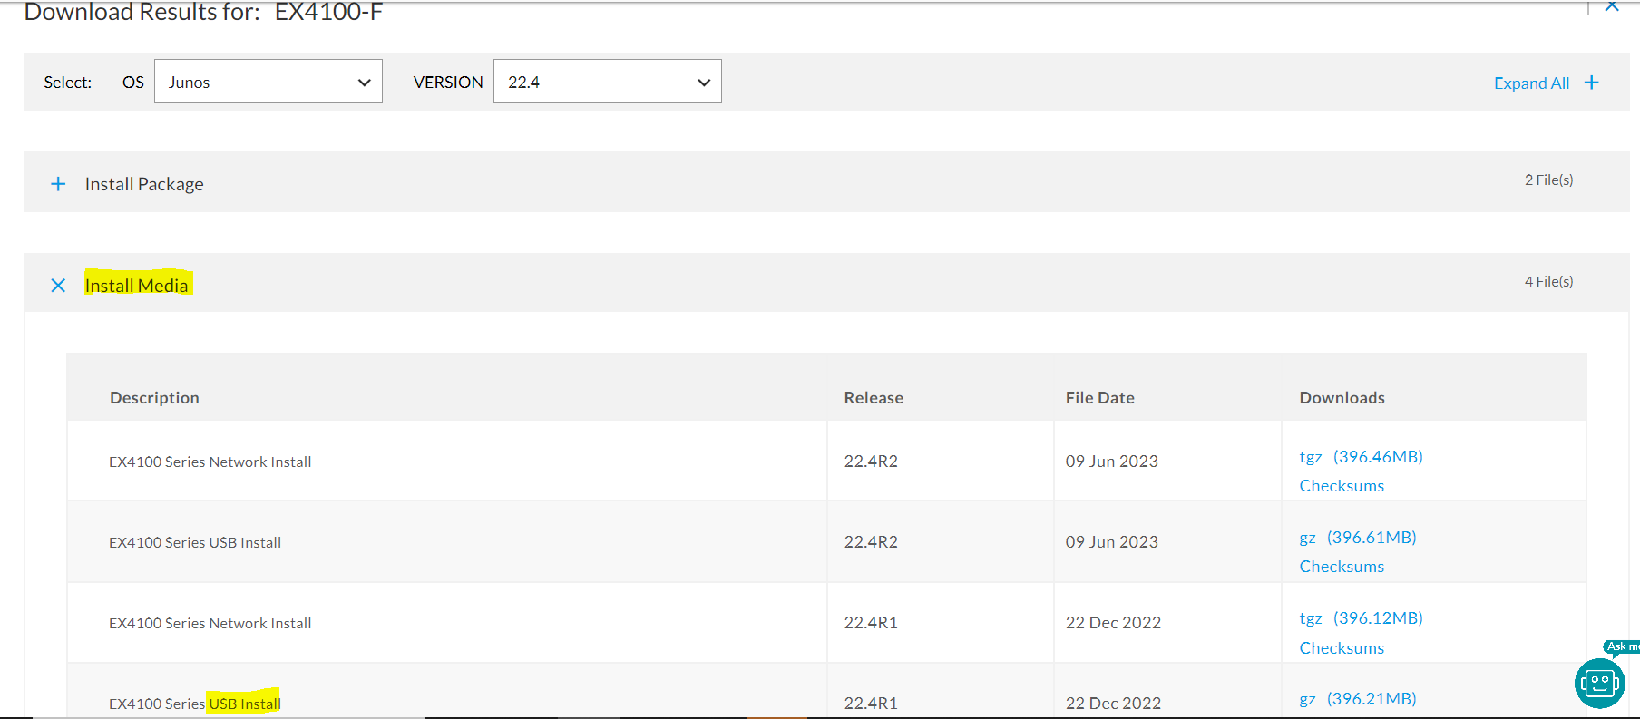Open the VERSION dropdown showing 22.4
Image resolution: width=1640 pixels, height=719 pixels.
[608, 82]
